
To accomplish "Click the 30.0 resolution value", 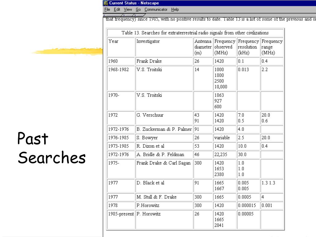I will click(242, 155).
